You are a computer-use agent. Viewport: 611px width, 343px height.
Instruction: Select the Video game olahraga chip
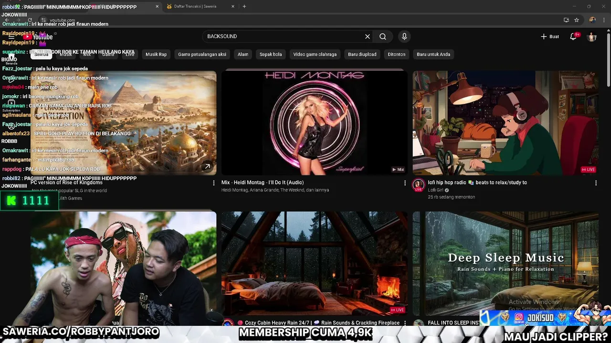click(315, 54)
